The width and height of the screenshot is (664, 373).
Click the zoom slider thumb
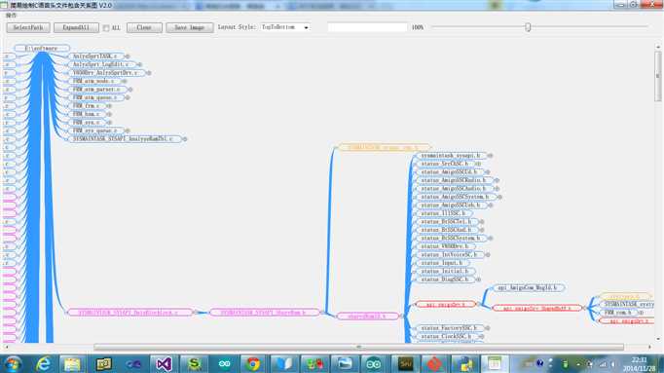[528, 27]
